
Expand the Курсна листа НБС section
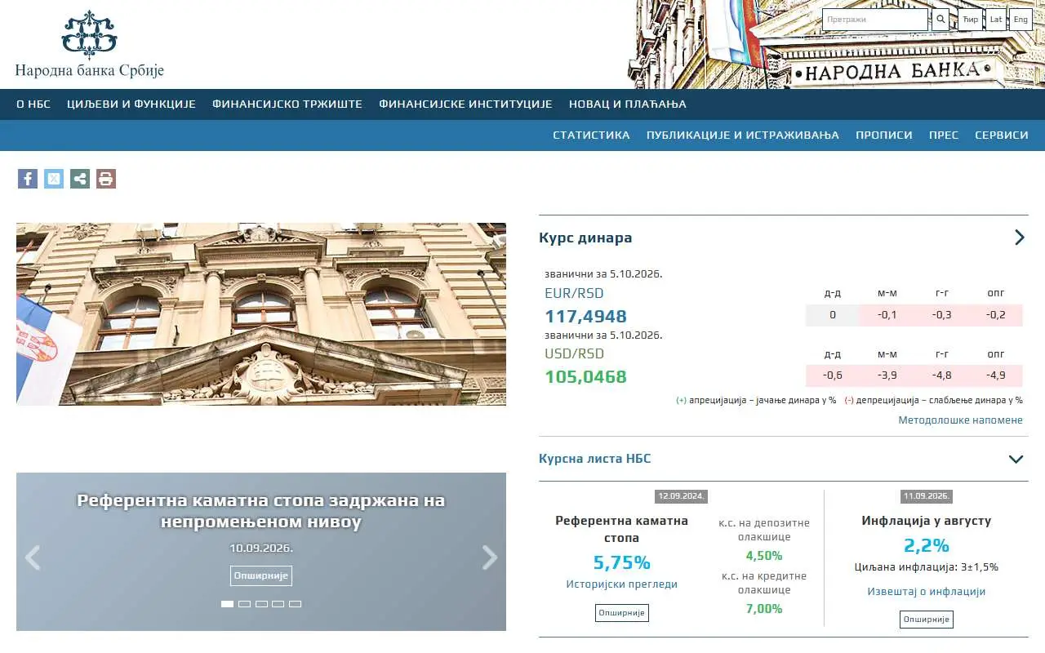click(1016, 460)
